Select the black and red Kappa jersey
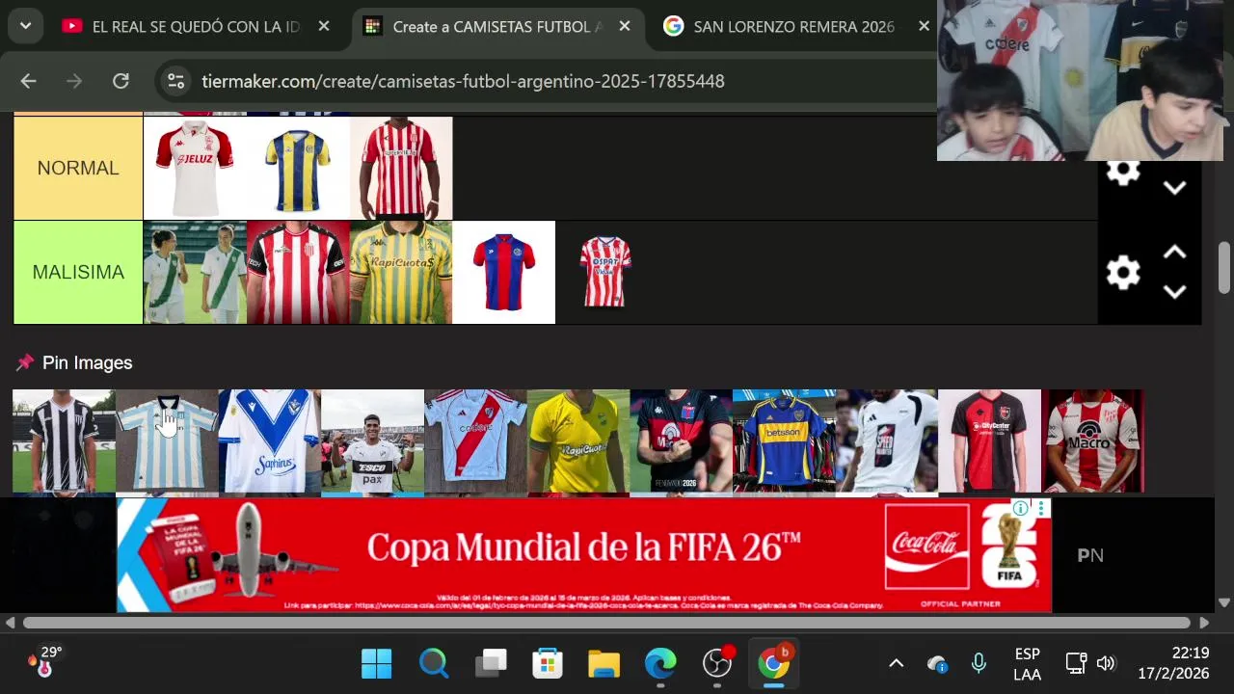The height and width of the screenshot is (694, 1234). pyautogui.click(x=682, y=441)
